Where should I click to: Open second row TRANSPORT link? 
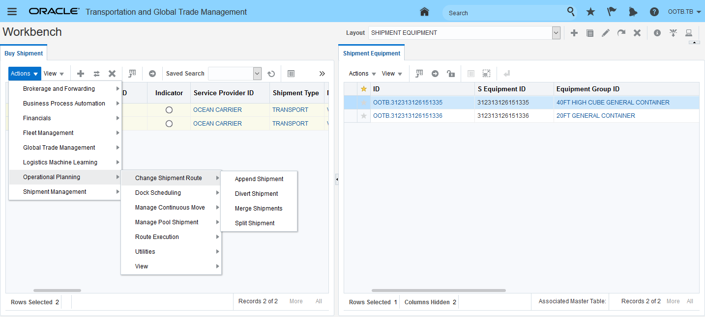tap(290, 124)
